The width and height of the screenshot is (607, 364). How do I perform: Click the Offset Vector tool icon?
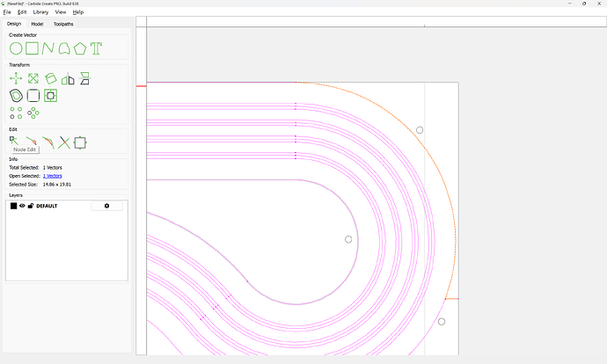tap(16, 95)
